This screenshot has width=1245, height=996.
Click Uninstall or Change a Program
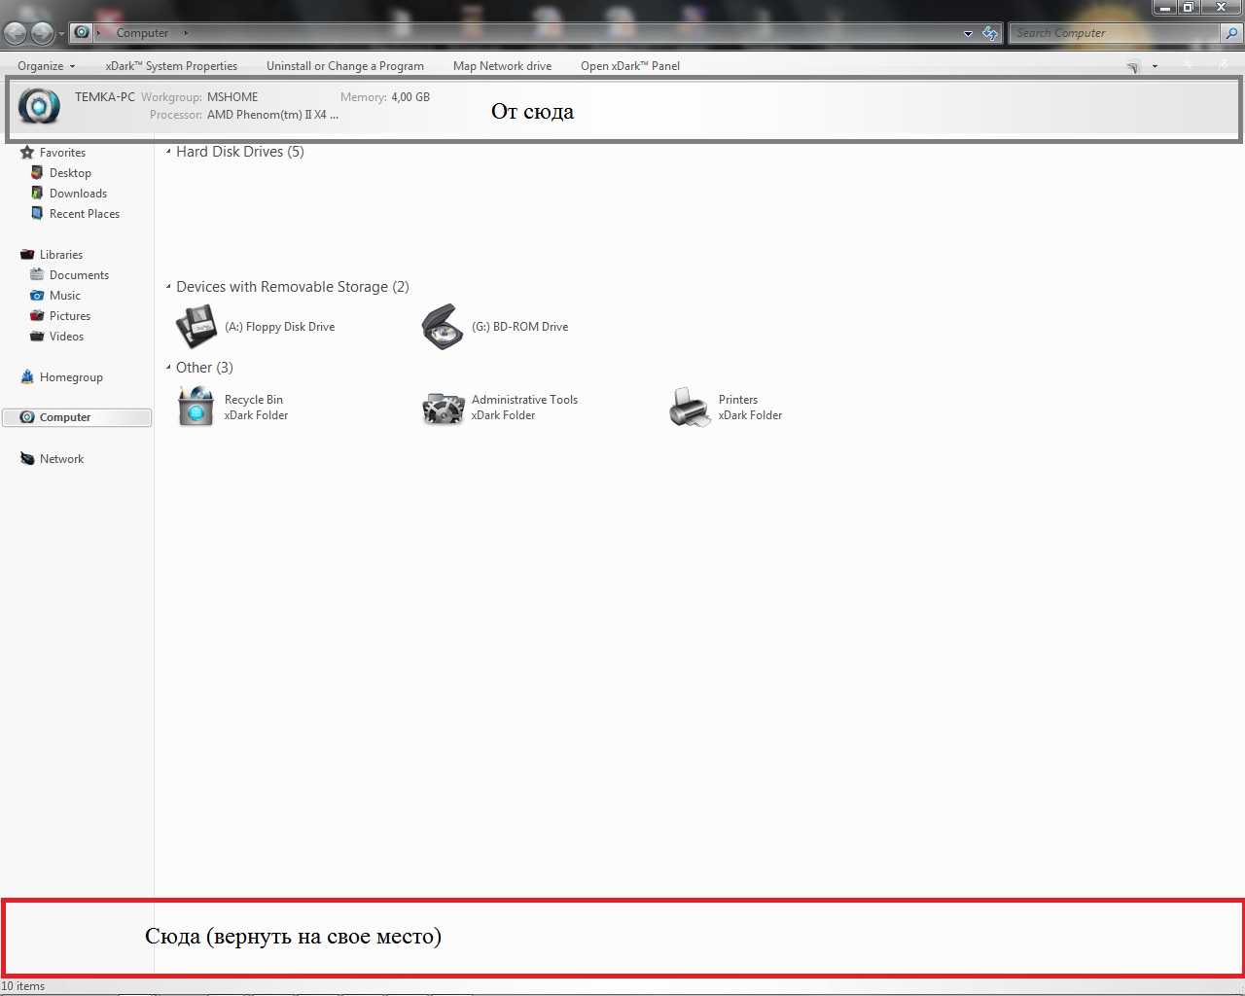point(345,66)
